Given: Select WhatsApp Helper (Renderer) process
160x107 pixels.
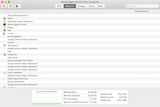Looking at the screenshot, I should pos(80,21).
